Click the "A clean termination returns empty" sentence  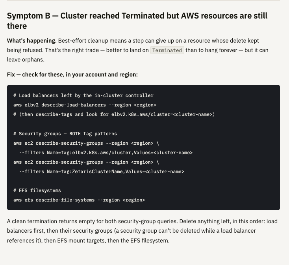93,221
